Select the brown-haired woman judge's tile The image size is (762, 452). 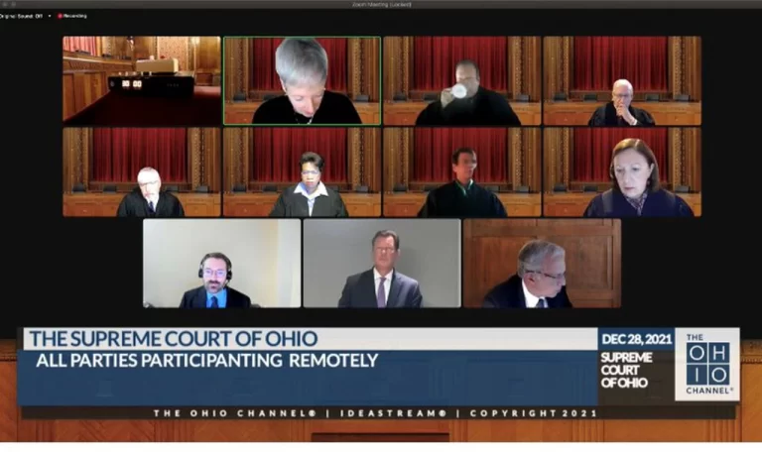click(622, 171)
